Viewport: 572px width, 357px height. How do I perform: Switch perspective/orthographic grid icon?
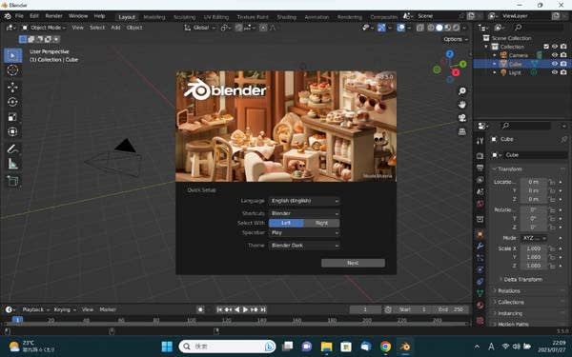461,131
